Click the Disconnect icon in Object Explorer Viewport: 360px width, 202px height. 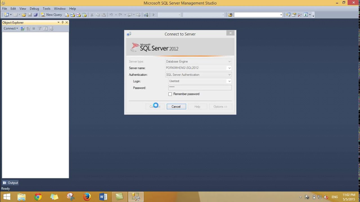tap(28, 28)
